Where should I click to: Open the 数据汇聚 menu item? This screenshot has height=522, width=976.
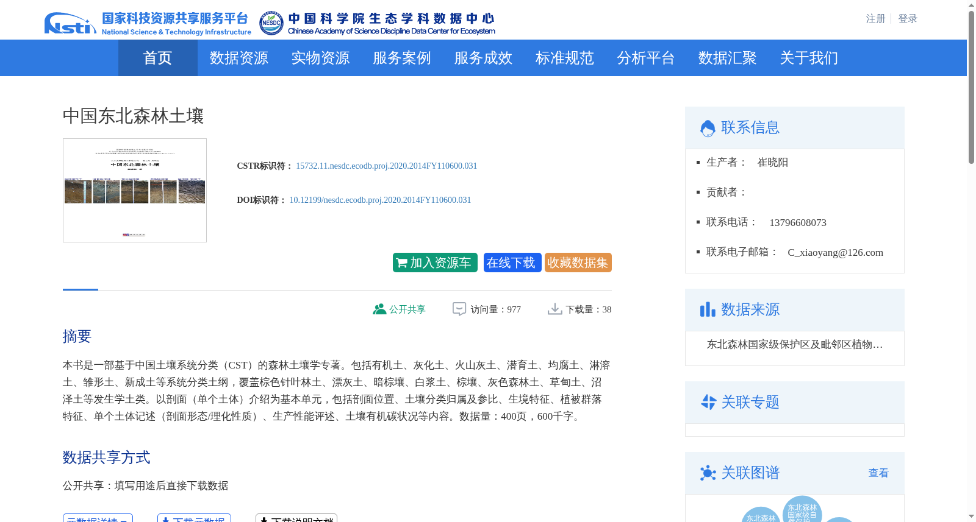pyautogui.click(x=728, y=58)
